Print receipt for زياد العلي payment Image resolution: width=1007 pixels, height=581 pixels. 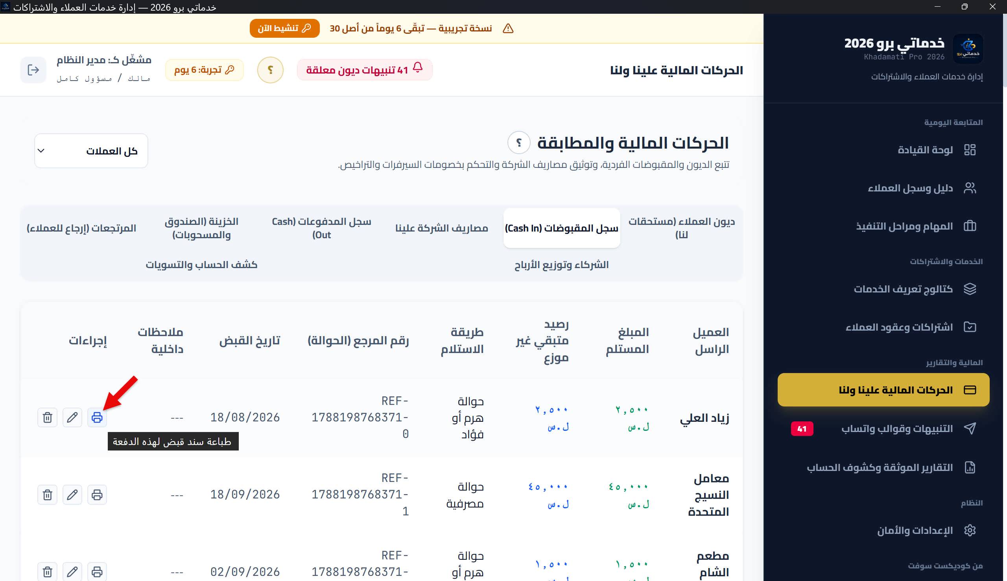(x=97, y=417)
